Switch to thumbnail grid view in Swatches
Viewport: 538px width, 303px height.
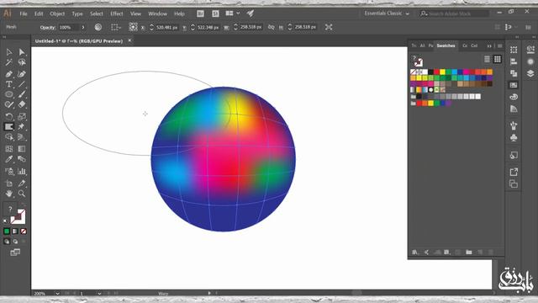(x=497, y=59)
